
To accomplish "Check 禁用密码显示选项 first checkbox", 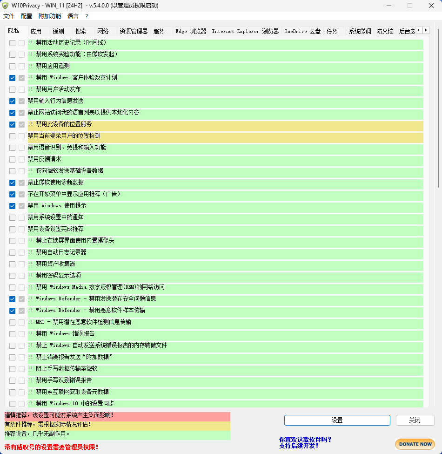I will click(x=12, y=276).
